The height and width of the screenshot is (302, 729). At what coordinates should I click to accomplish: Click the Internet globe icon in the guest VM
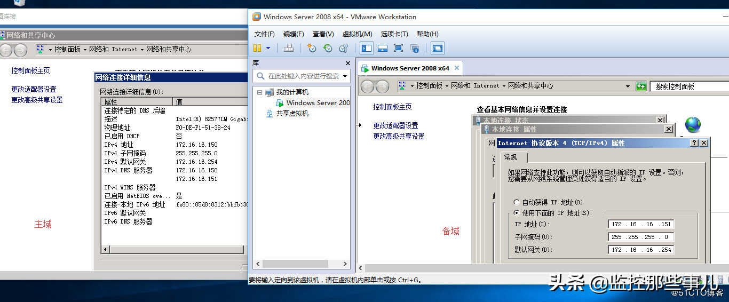[x=693, y=125]
